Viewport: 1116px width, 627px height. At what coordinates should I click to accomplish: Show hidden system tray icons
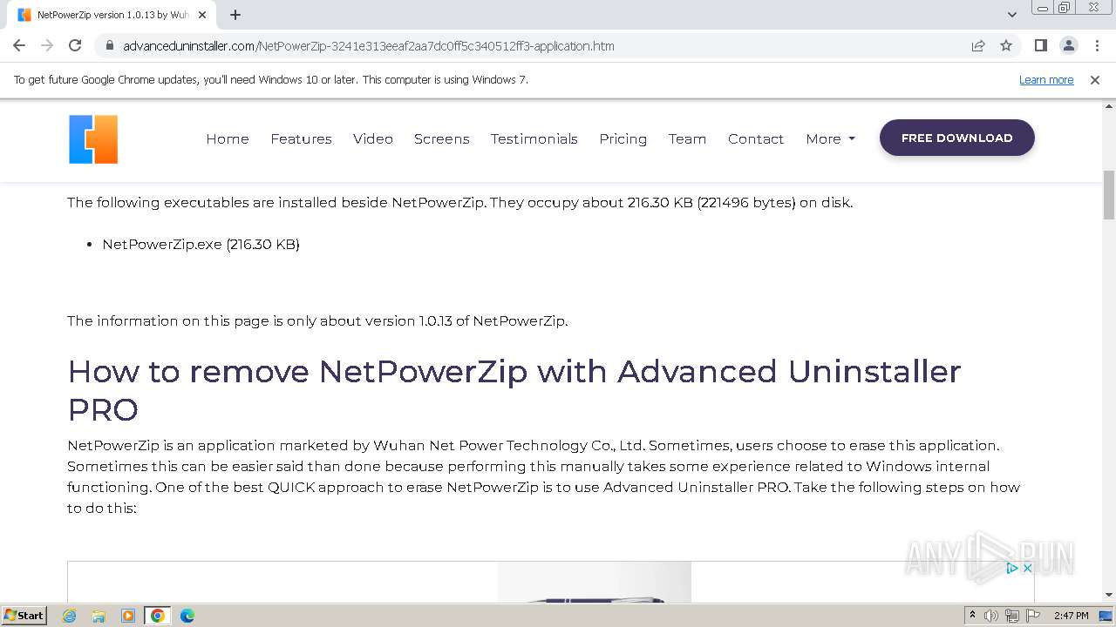click(972, 616)
